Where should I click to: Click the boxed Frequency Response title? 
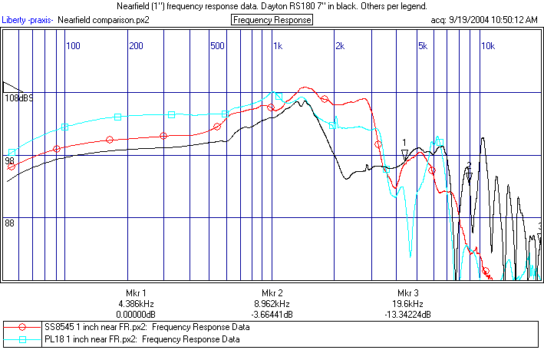(272, 20)
